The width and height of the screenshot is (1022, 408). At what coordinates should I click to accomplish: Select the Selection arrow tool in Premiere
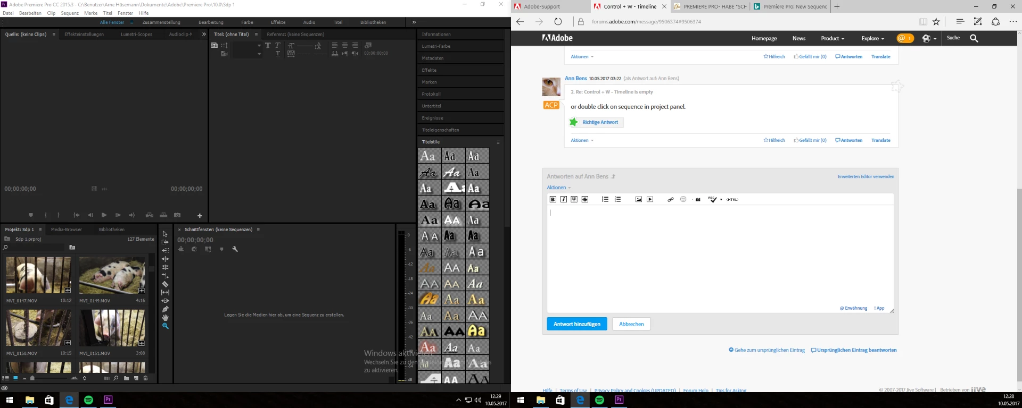click(x=165, y=234)
